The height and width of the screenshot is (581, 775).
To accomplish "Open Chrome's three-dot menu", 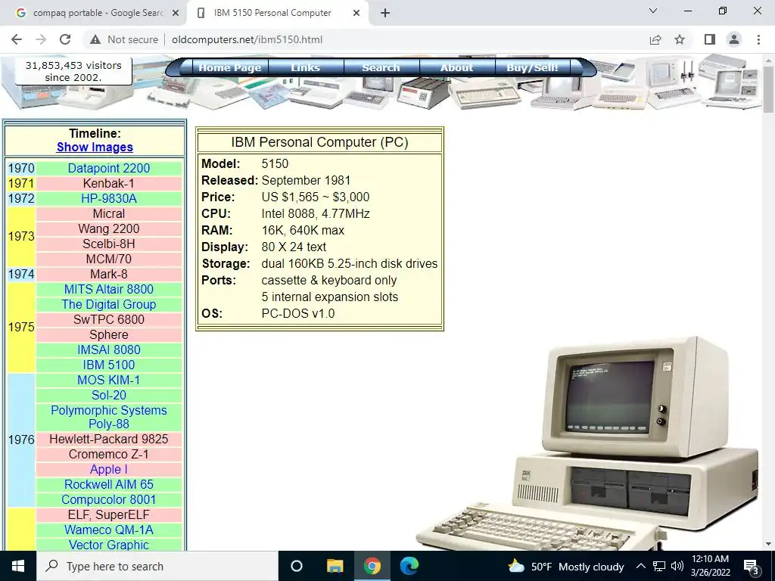I will pos(758,39).
